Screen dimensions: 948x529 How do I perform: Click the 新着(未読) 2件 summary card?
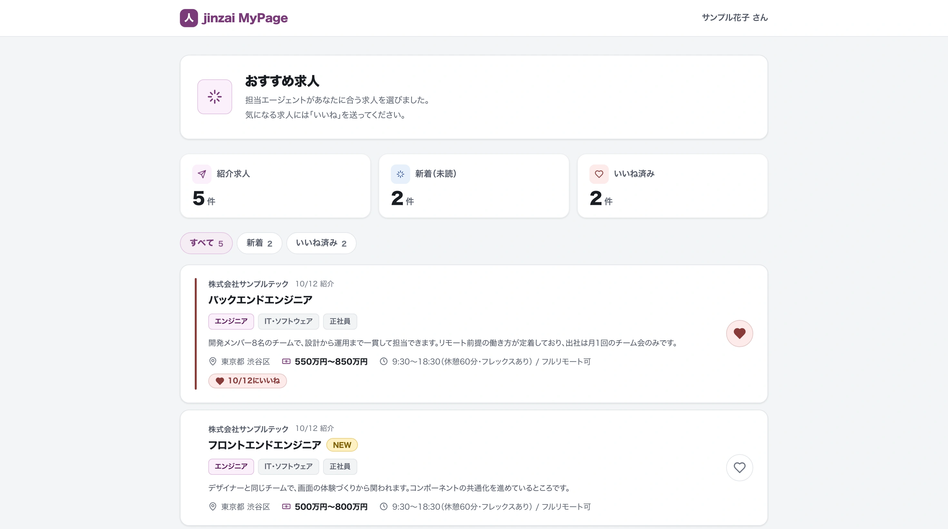tap(474, 186)
